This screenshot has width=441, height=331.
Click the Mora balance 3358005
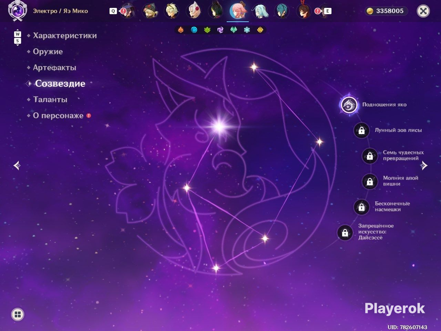(x=386, y=11)
